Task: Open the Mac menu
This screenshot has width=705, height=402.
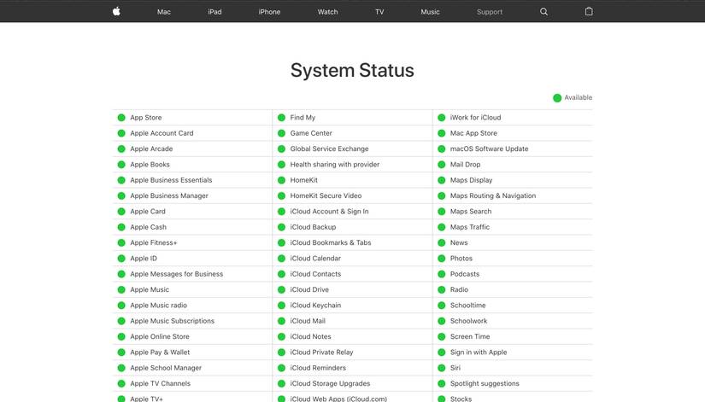Action: point(164,12)
